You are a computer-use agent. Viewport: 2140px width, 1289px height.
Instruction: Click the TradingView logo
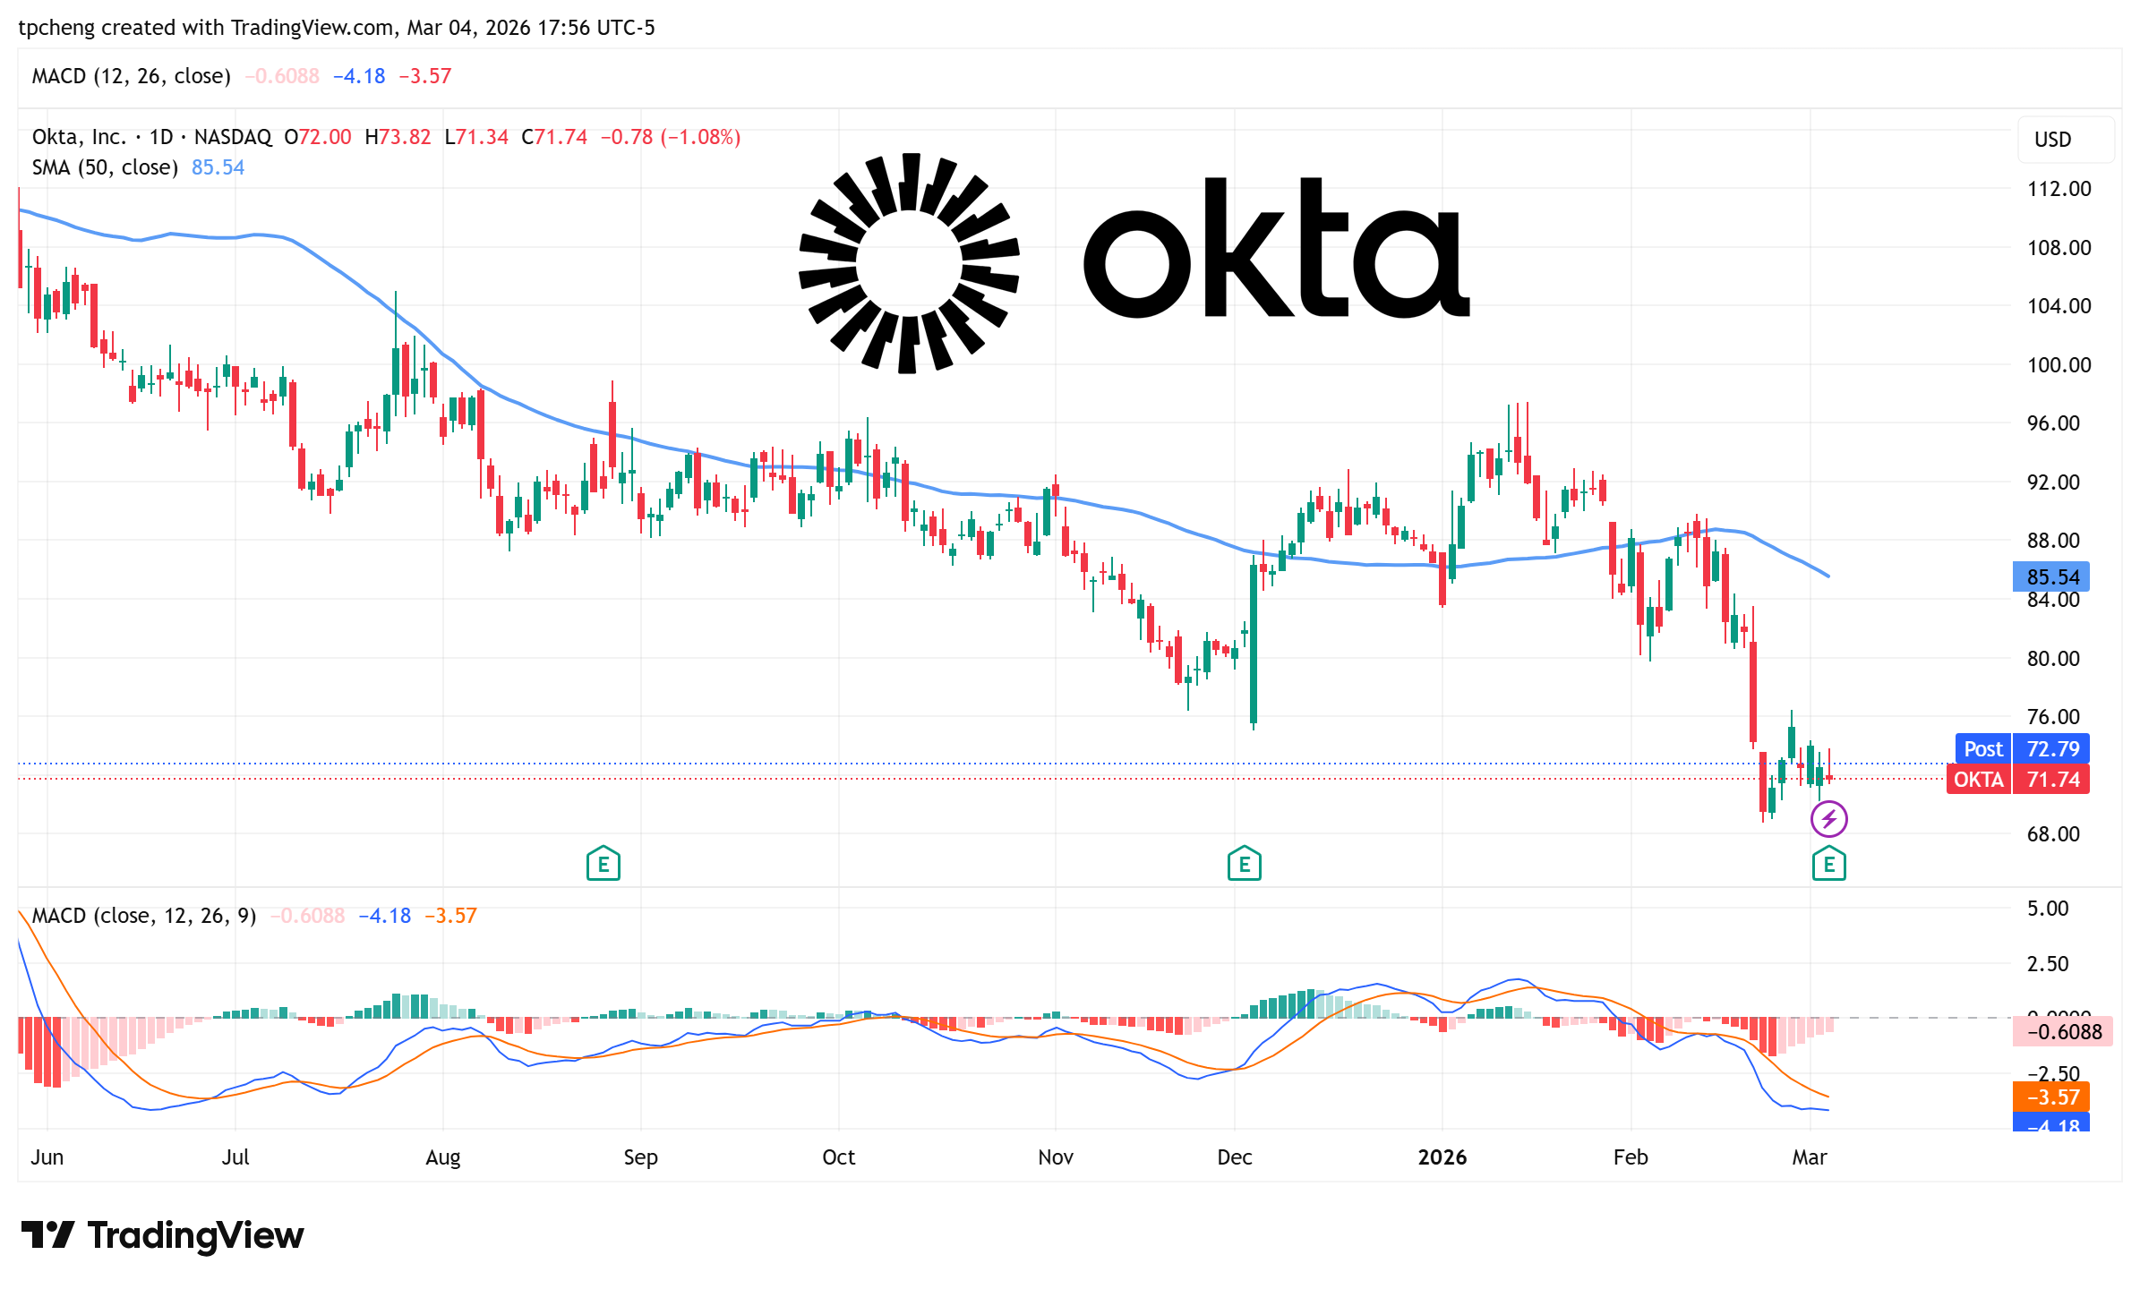163,1235
